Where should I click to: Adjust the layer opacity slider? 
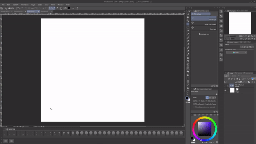(x=246, y=76)
